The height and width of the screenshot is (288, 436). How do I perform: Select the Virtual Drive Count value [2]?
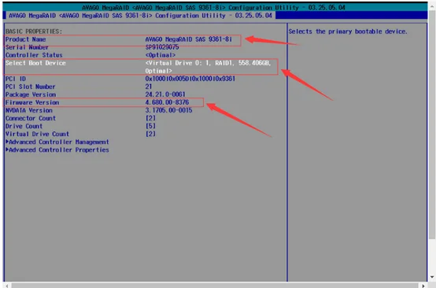coord(150,134)
